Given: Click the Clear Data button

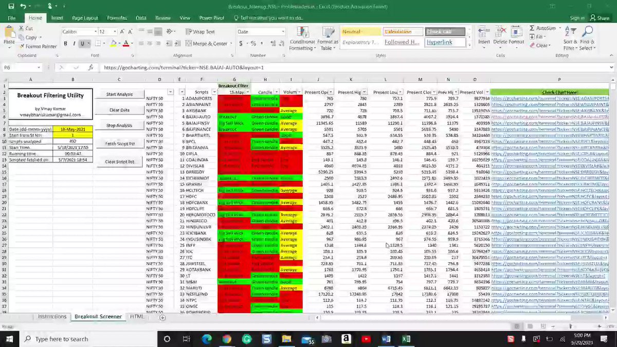Looking at the screenshot, I should pyautogui.click(x=119, y=110).
